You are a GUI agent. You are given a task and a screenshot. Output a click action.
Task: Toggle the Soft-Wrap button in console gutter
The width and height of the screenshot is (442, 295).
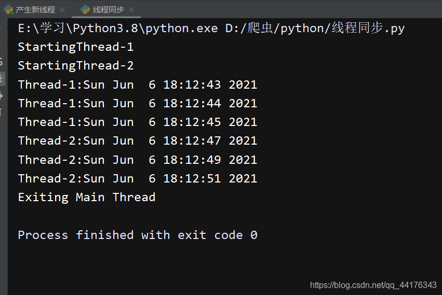point(1,62)
